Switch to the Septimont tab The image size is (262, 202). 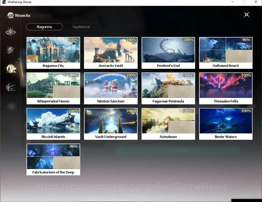pos(81,27)
